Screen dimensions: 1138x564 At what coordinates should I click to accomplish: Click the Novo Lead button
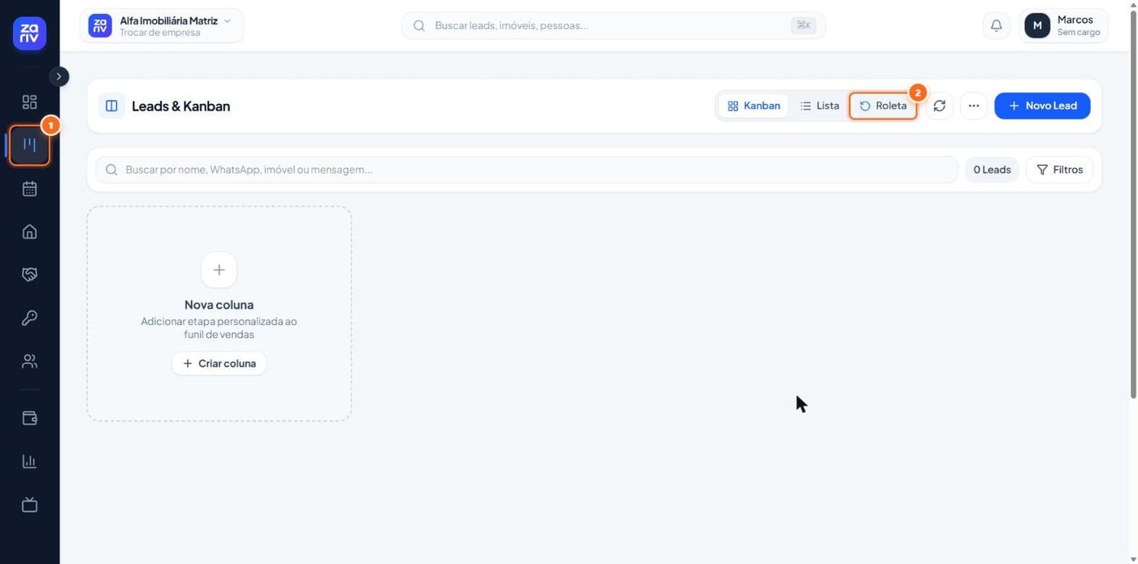tap(1042, 106)
